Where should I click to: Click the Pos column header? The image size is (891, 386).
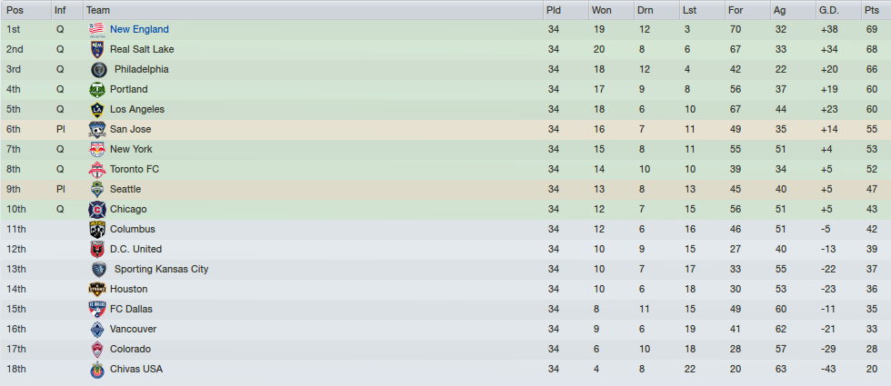(15, 10)
